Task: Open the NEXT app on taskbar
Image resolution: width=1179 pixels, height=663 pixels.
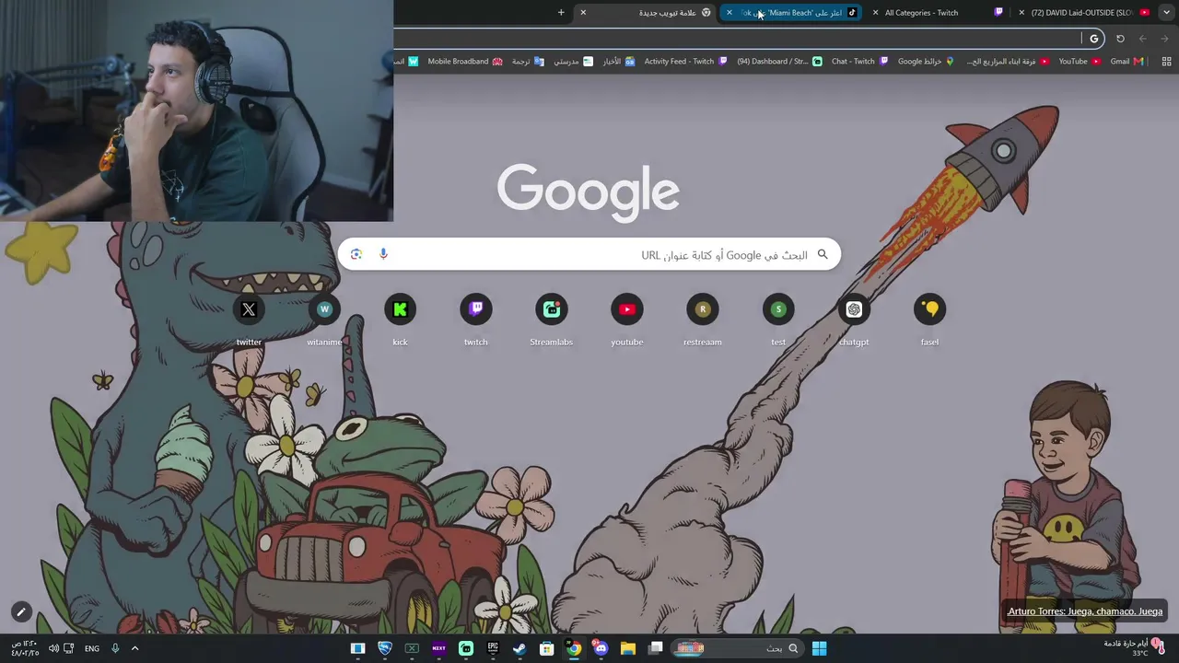Action: [x=438, y=648]
